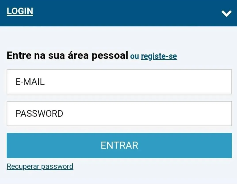Screen dimensions: 237x184
Task: Click the white down-arrow icon in header
Action: click(x=226, y=13)
